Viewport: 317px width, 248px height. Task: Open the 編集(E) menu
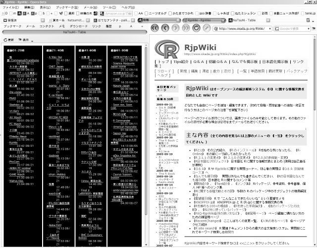(x=29, y=7)
